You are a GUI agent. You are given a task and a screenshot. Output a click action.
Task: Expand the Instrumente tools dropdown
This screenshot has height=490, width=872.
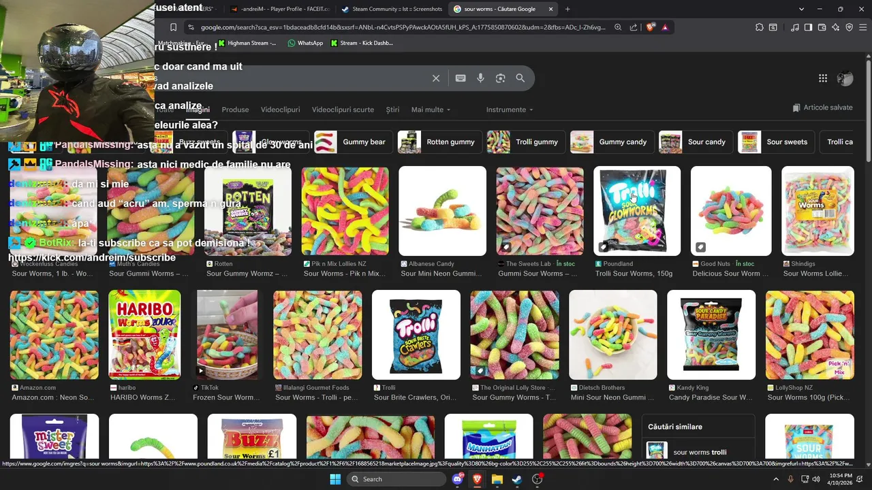click(510, 110)
